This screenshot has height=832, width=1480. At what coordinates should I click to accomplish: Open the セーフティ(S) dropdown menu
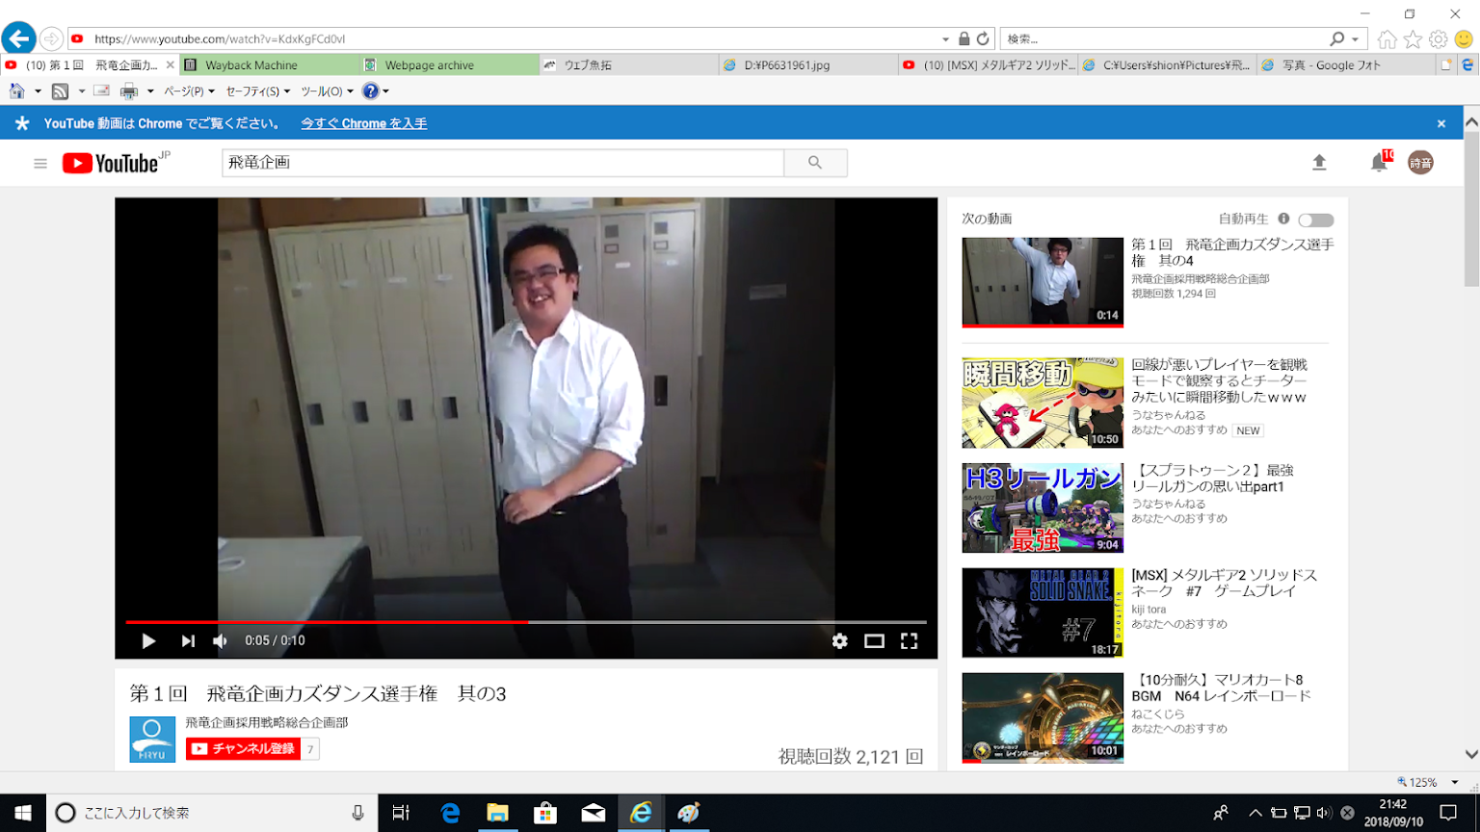(257, 91)
